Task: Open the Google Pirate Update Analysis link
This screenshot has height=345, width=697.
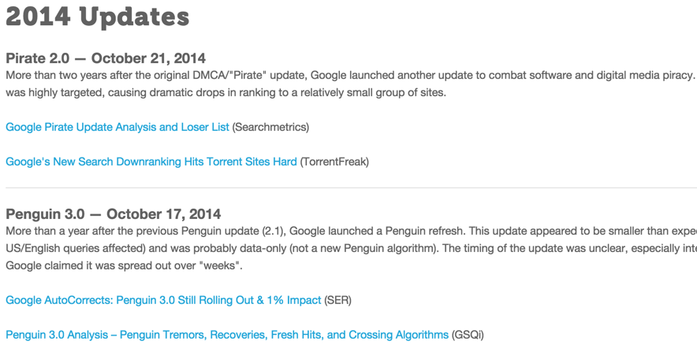Action: pyautogui.click(x=117, y=127)
